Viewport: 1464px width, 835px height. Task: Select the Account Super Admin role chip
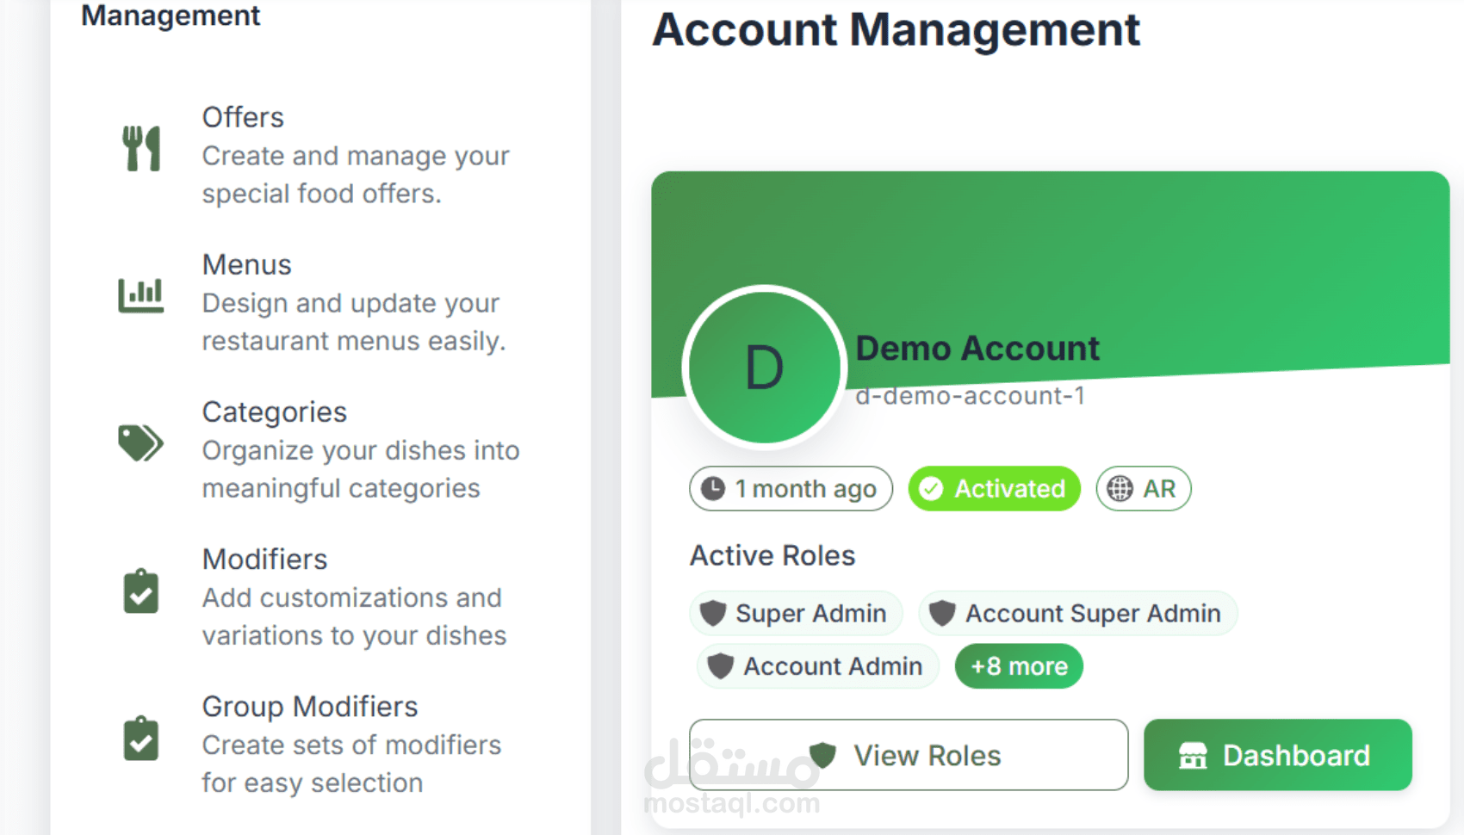click(1077, 613)
